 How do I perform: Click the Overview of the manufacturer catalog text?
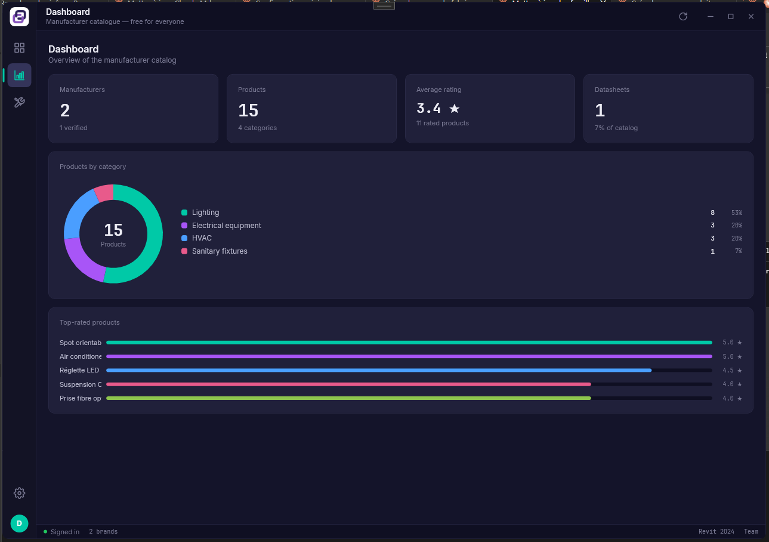tap(112, 60)
